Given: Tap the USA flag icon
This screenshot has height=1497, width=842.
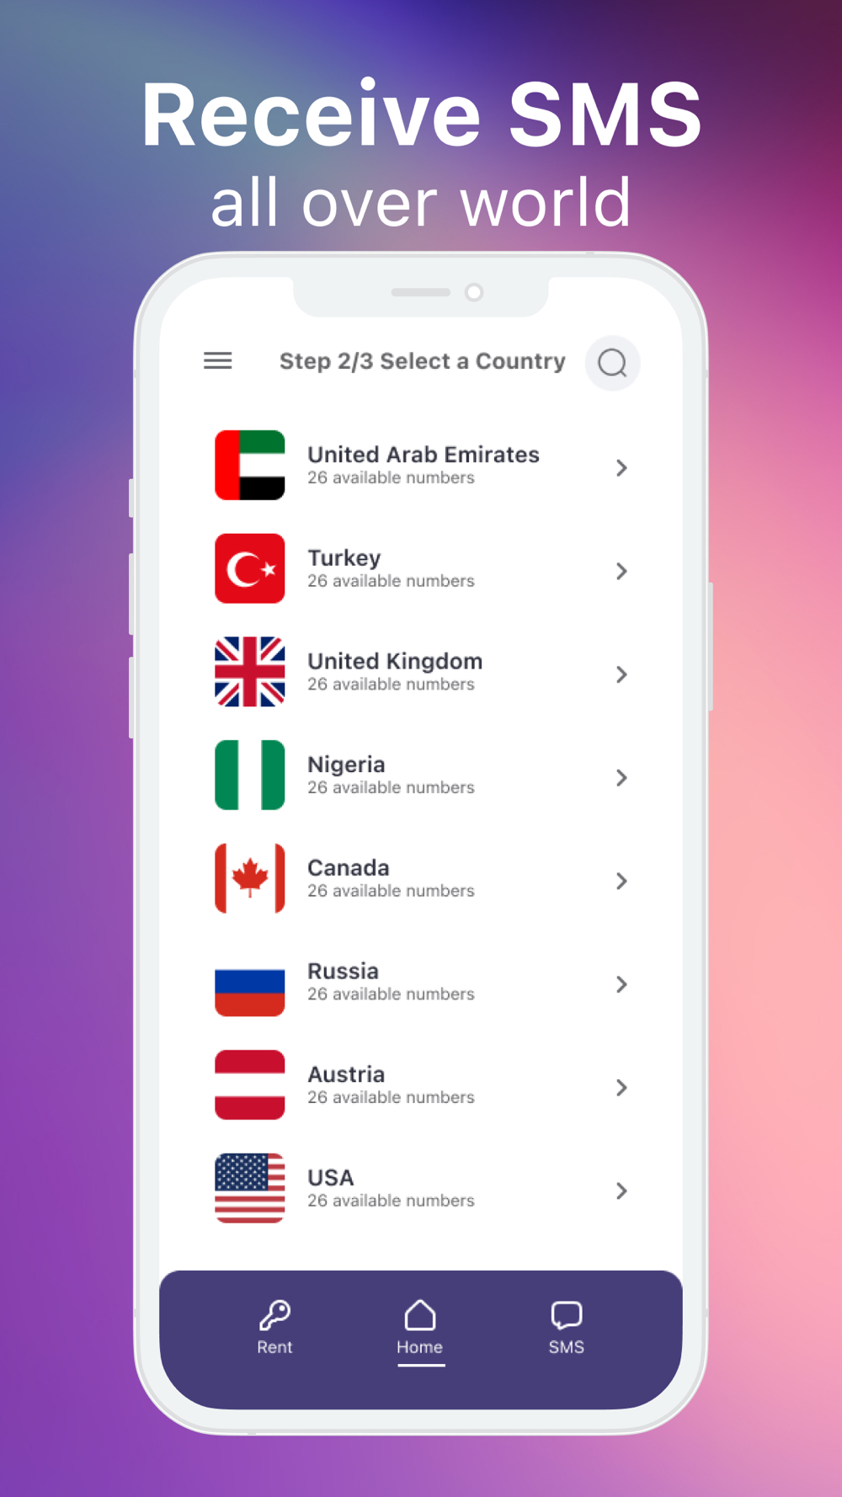Looking at the screenshot, I should click(250, 1188).
